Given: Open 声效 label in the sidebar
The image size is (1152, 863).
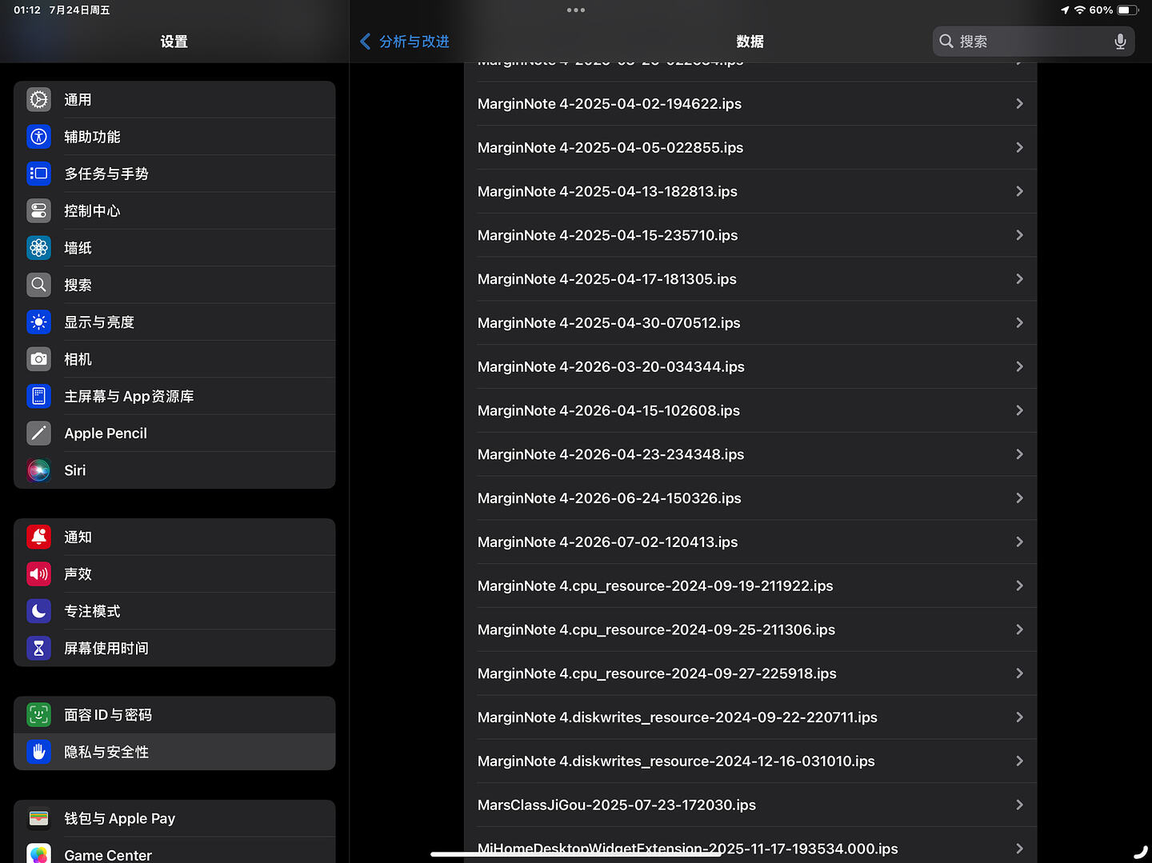Looking at the screenshot, I should pos(78,574).
